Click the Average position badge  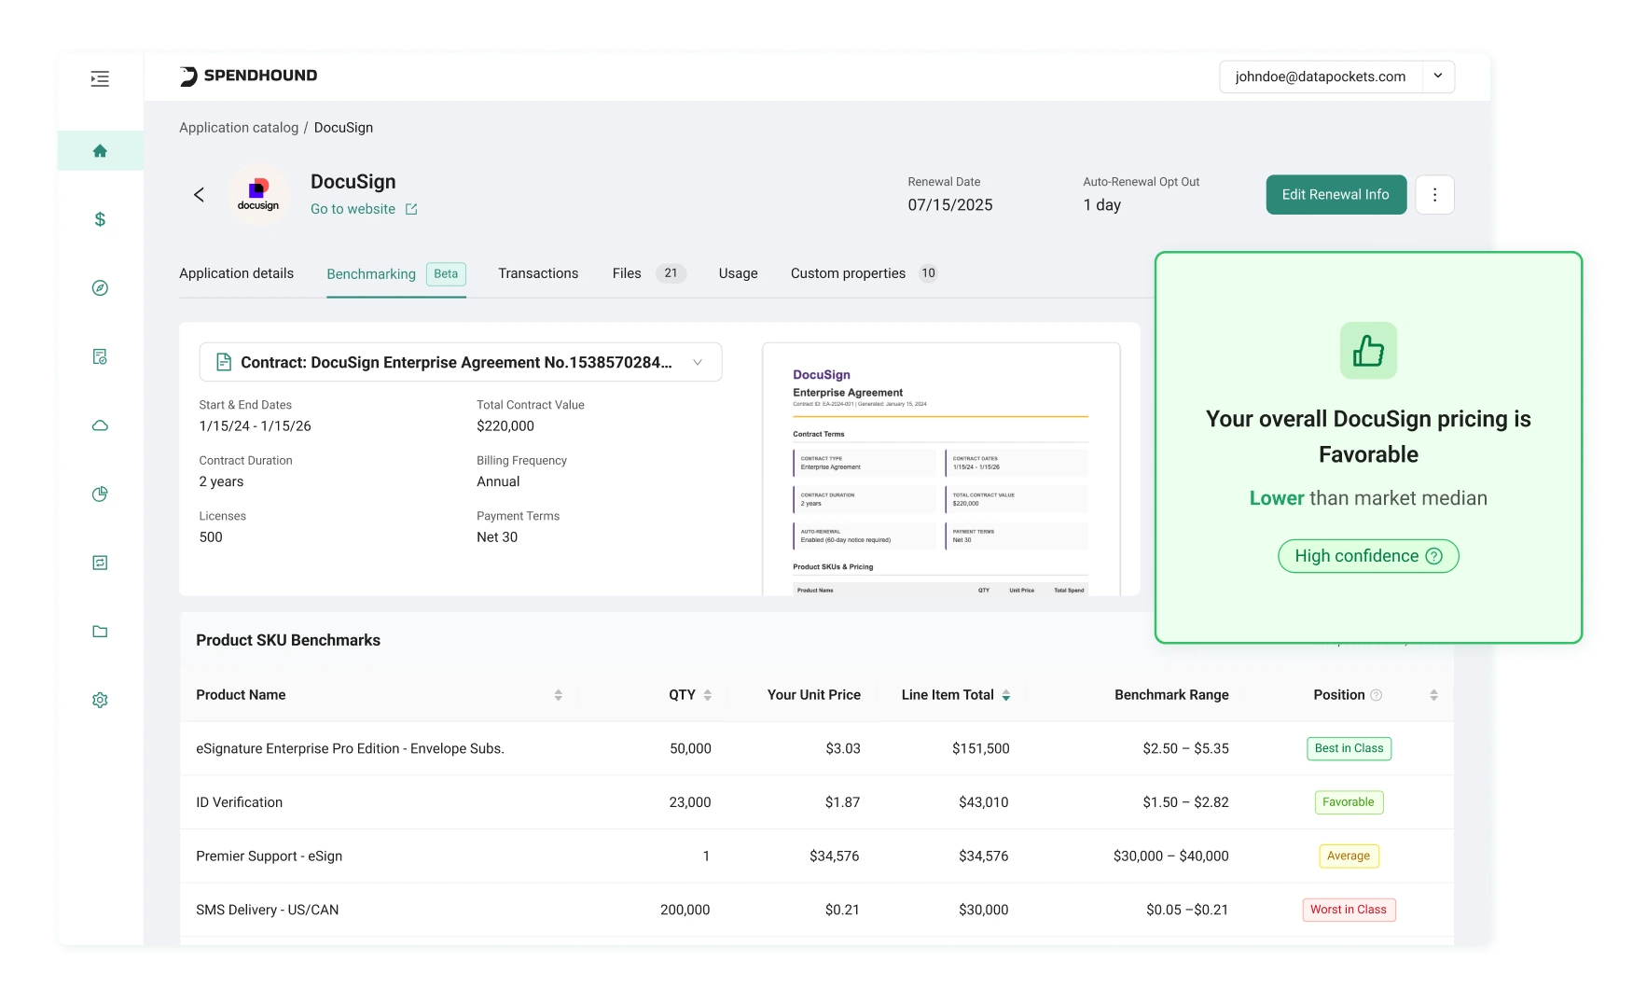click(1349, 856)
